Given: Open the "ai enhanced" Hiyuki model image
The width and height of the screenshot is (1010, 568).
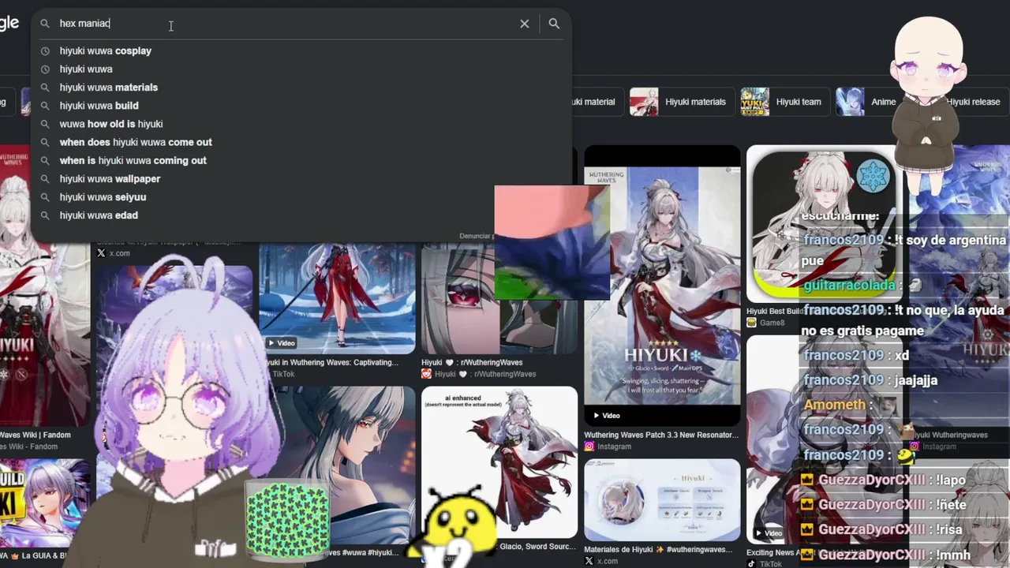Looking at the screenshot, I should 499,463.
